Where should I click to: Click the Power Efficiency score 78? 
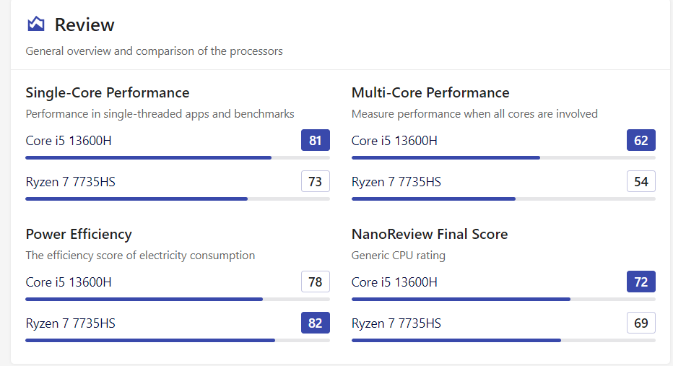click(x=316, y=282)
